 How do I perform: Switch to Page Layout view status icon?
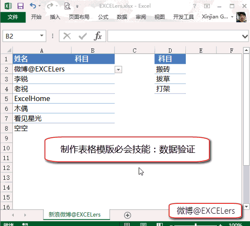[143, 224]
